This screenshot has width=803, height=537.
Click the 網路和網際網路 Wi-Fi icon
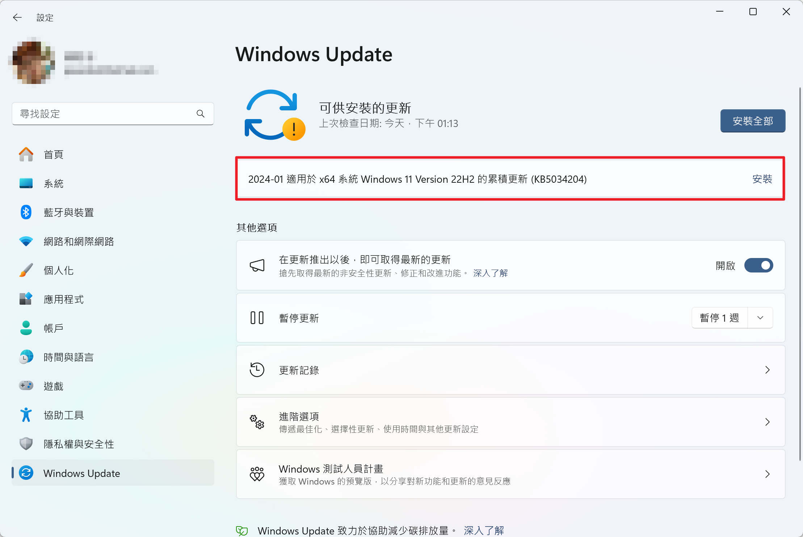tap(26, 241)
